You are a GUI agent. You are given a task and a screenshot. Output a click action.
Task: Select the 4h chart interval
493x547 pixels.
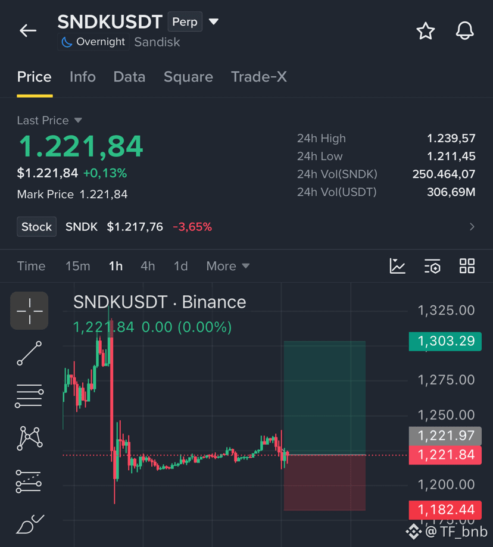pyautogui.click(x=148, y=266)
